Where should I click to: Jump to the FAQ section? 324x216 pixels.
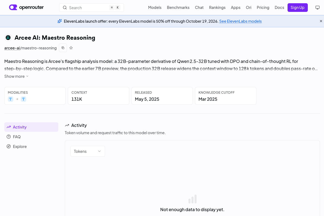tap(31, 137)
